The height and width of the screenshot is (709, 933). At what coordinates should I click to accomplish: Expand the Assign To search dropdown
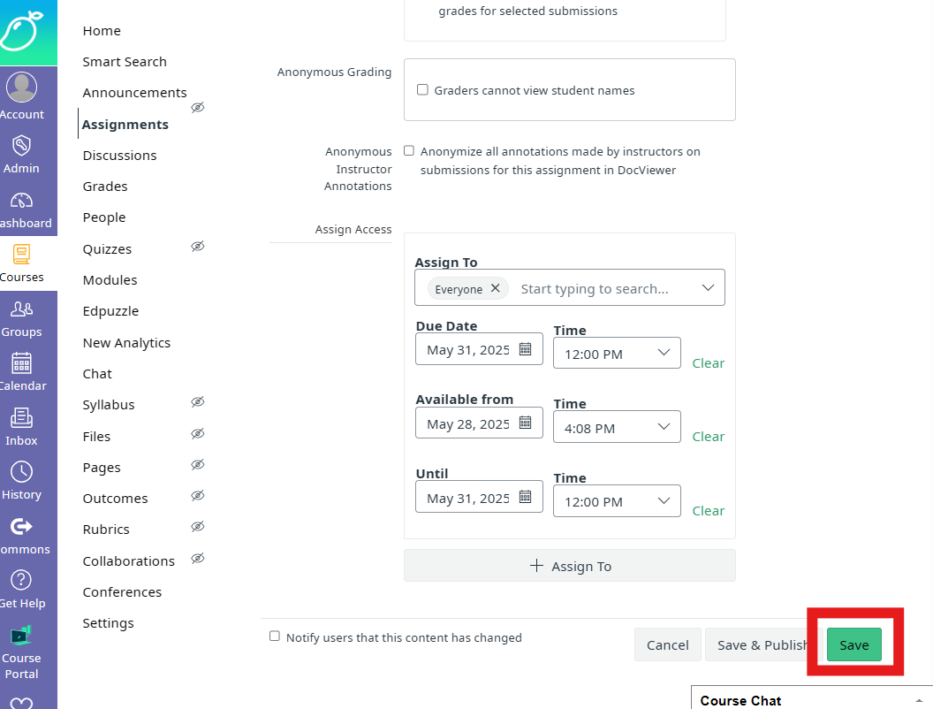tap(708, 288)
